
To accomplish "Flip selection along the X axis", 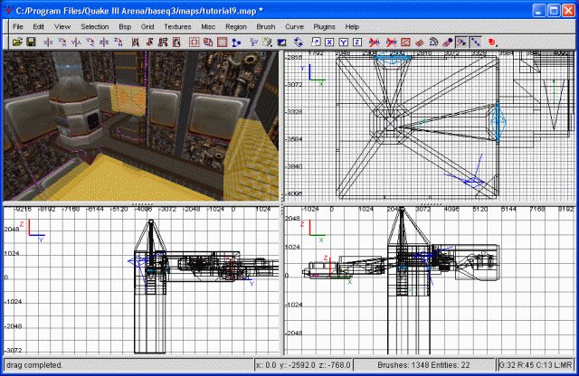I will coord(48,42).
